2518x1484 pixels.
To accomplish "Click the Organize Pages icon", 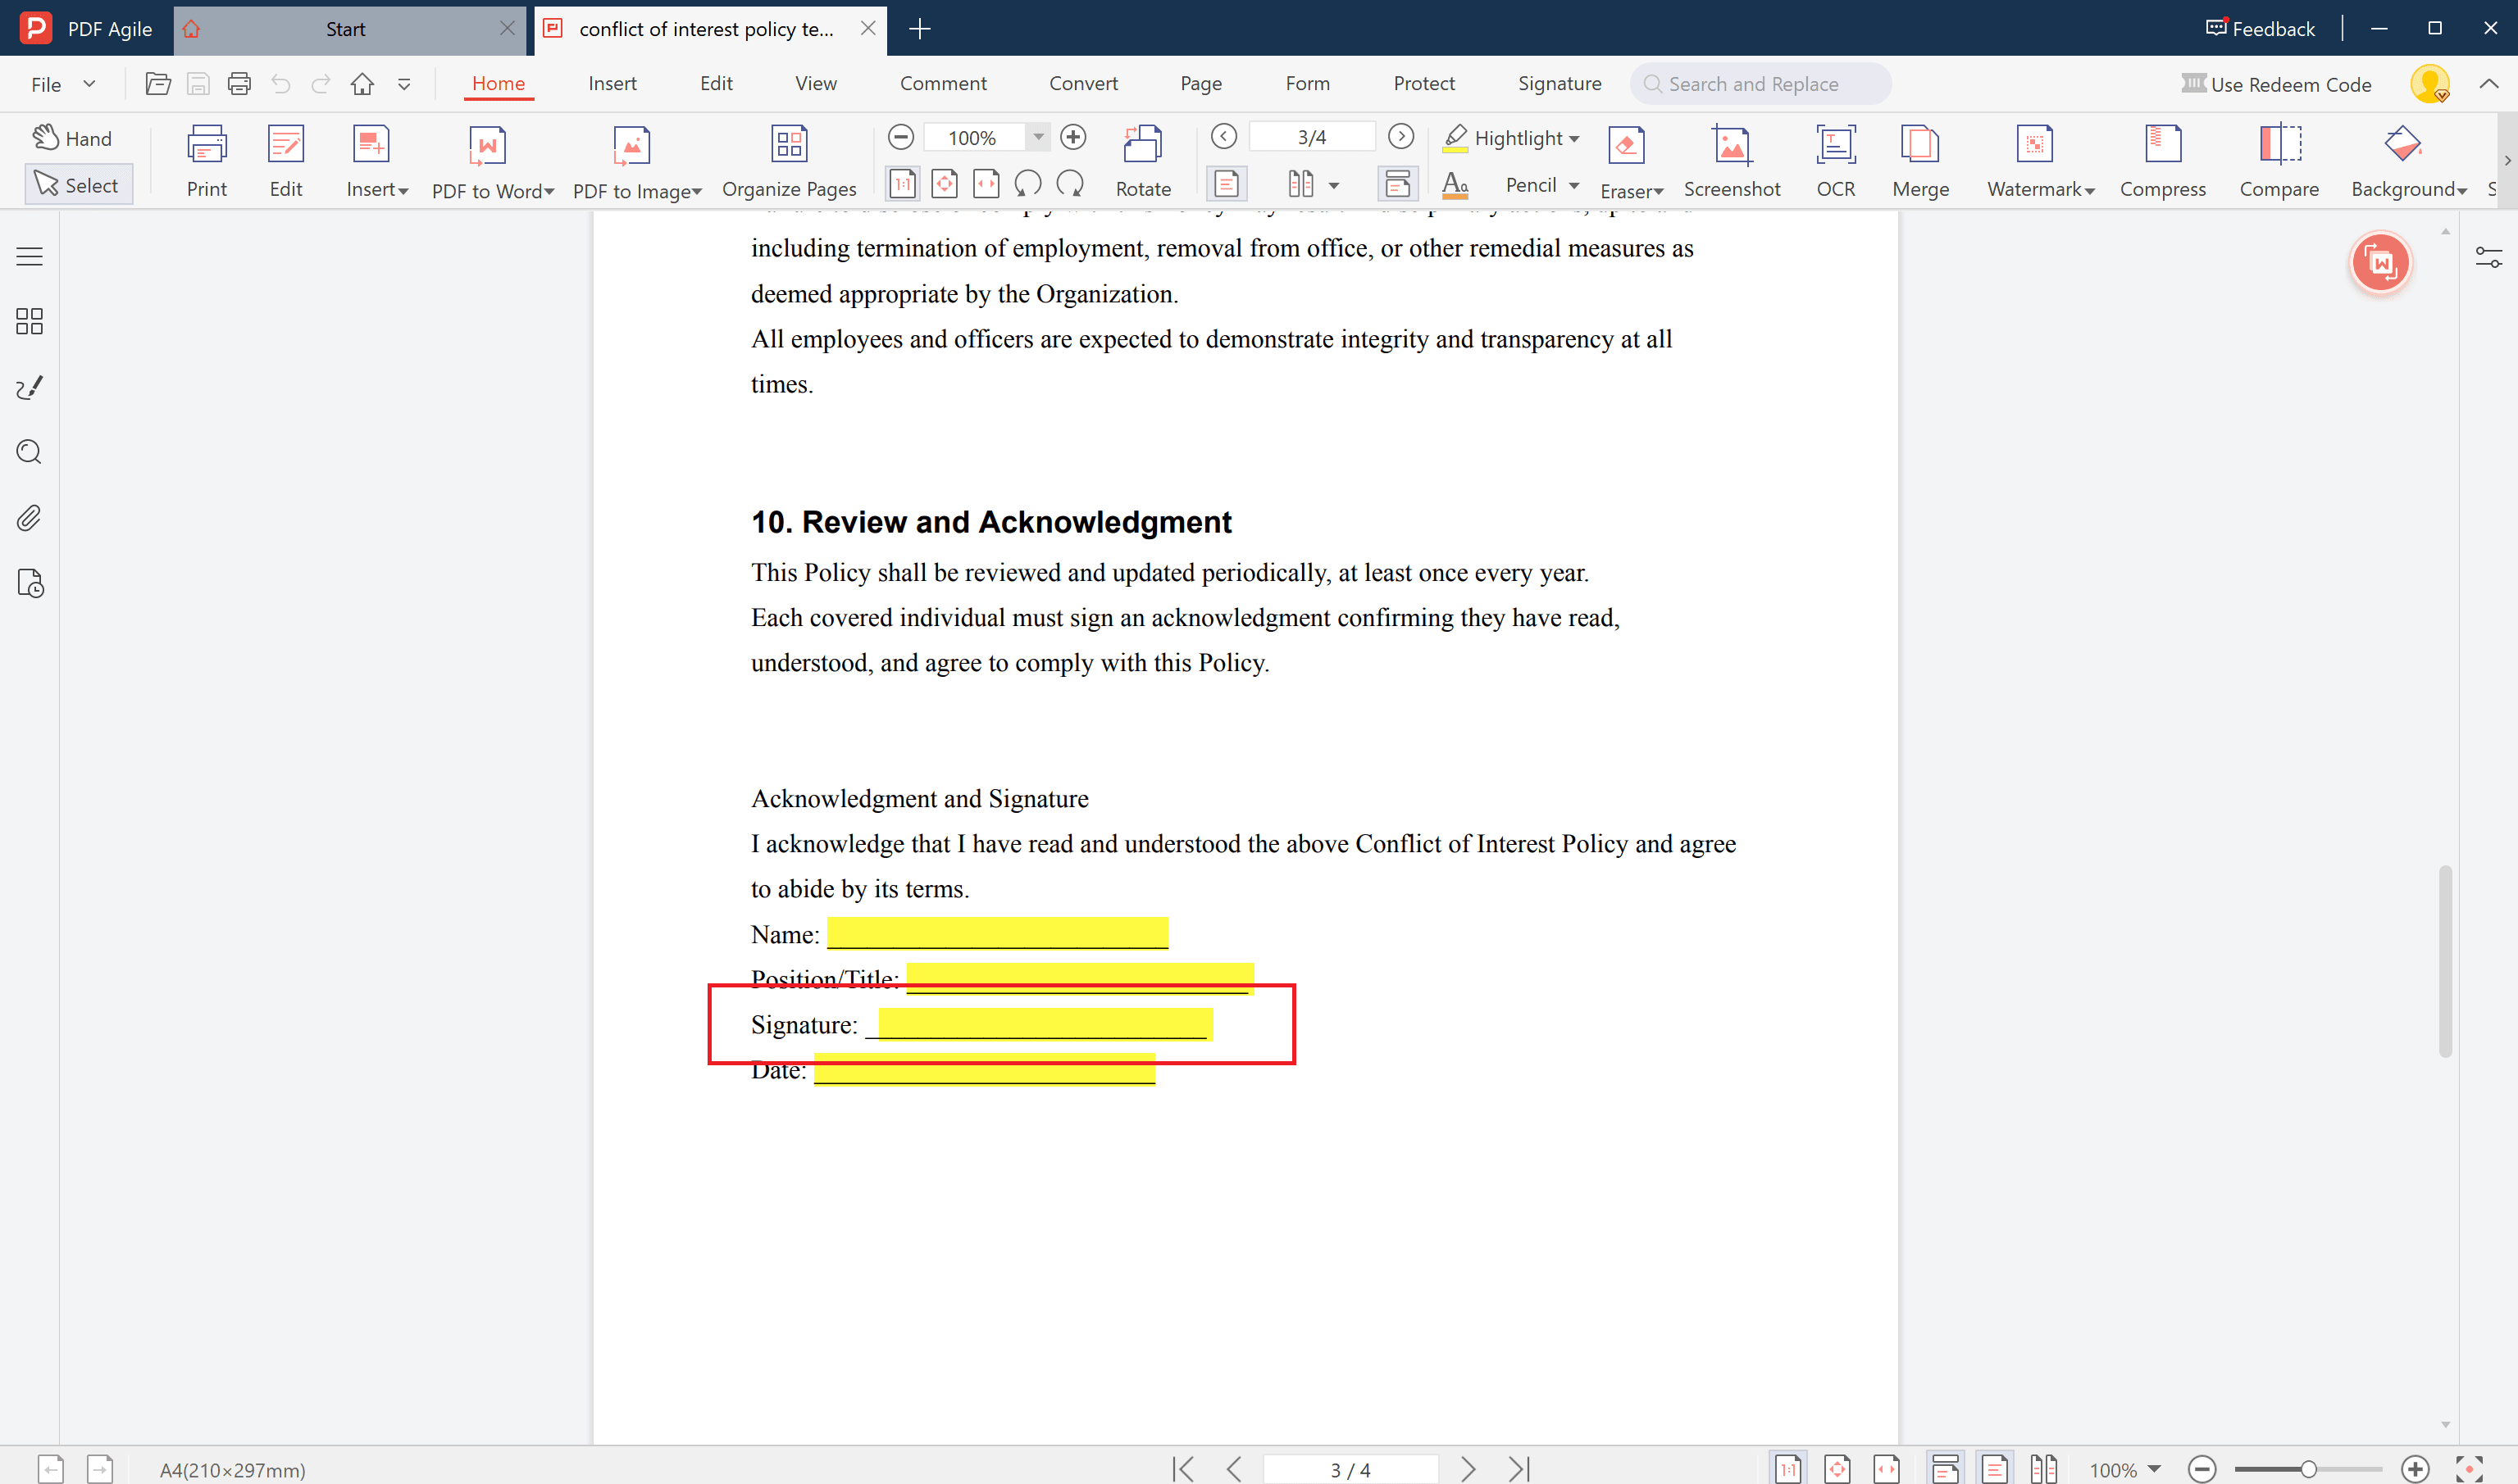I will (788, 146).
